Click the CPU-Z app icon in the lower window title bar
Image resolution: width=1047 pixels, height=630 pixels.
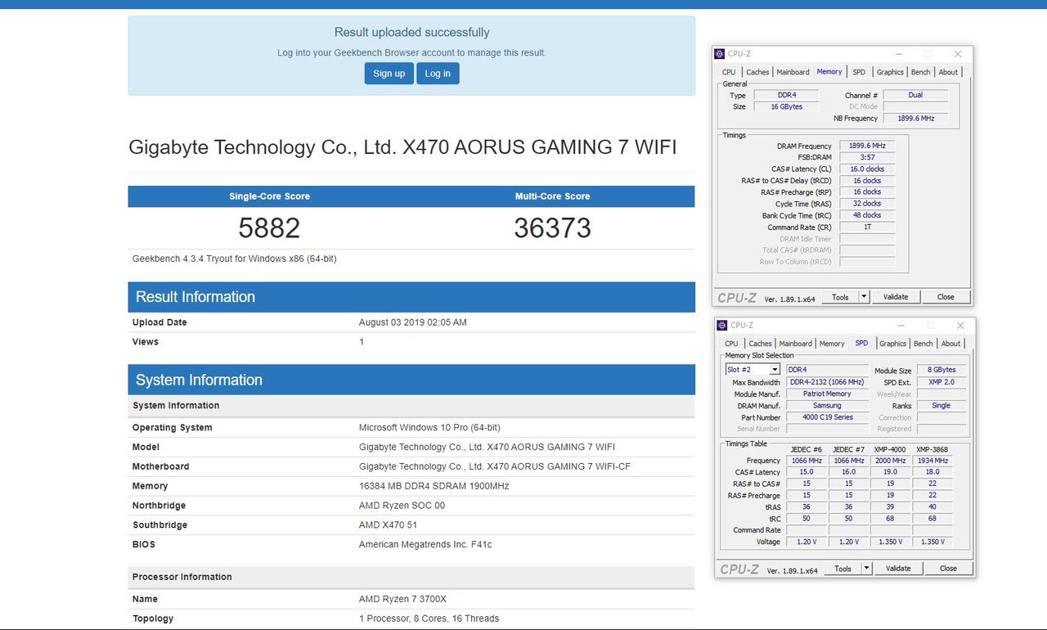[x=721, y=325]
